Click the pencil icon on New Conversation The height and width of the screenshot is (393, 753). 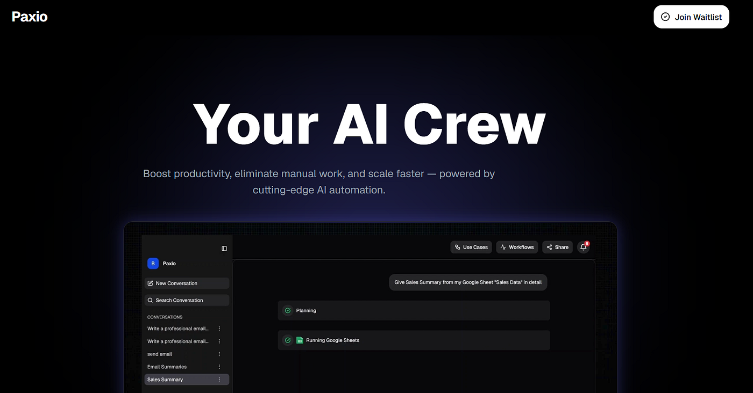[x=151, y=283]
